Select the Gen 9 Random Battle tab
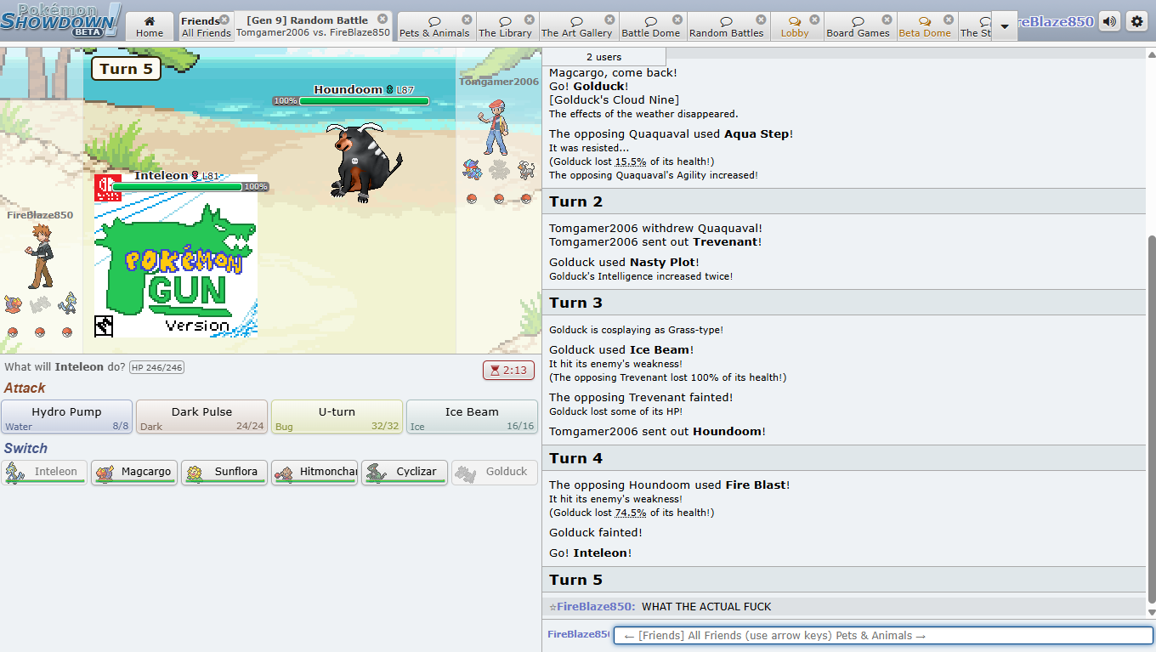This screenshot has height=652, width=1156. 313,26
